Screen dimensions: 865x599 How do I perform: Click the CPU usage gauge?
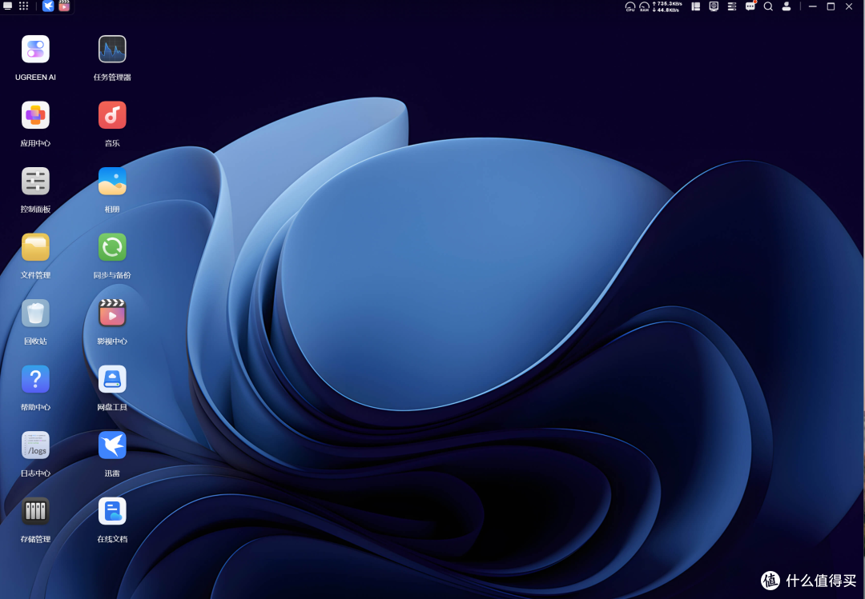point(630,6)
